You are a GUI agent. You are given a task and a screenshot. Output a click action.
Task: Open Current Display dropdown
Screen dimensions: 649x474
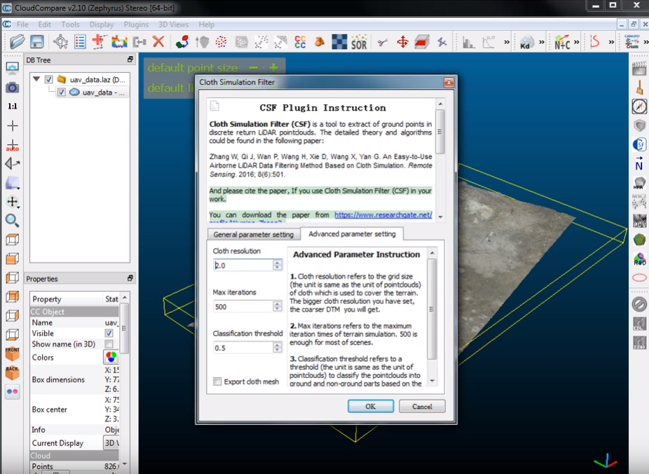click(x=111, y=443)
